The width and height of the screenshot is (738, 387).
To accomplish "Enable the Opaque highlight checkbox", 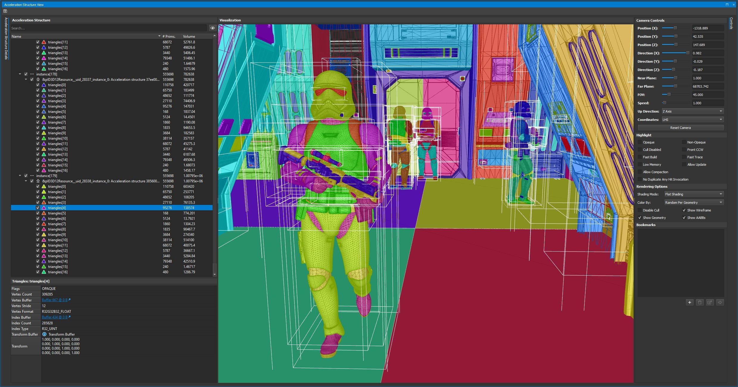I will [x=640, y=142].
